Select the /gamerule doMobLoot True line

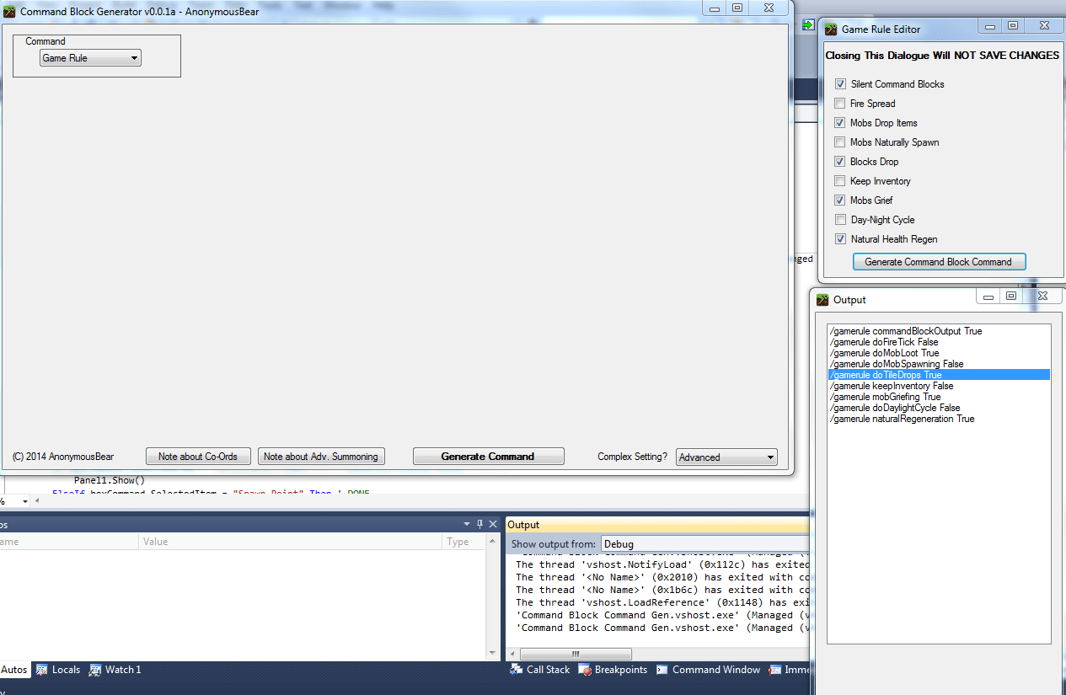pyautogui.click(x=939, y=353)
